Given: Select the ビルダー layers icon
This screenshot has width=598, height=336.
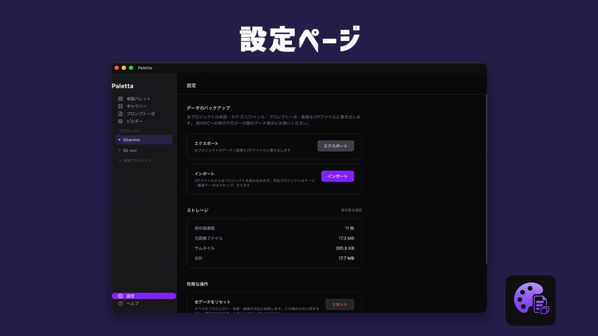Looking at the screenshot, I should (120, 121).
